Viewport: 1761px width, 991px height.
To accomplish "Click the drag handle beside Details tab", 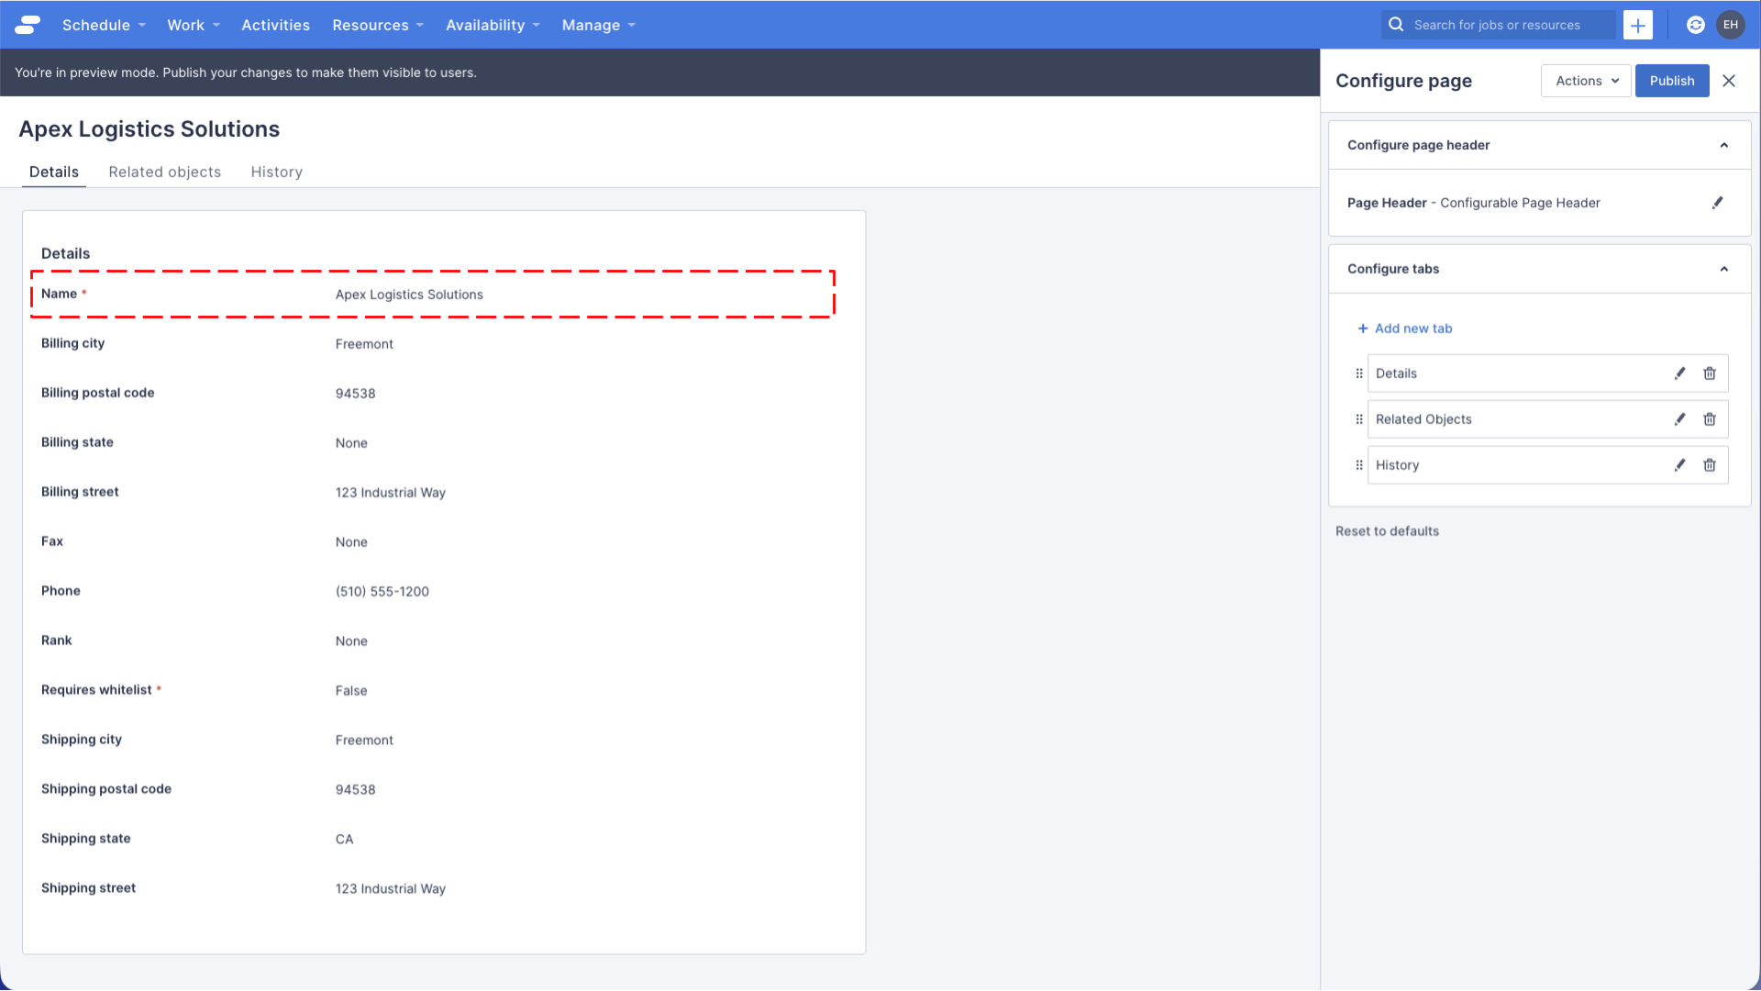I will pos(1359,373).
